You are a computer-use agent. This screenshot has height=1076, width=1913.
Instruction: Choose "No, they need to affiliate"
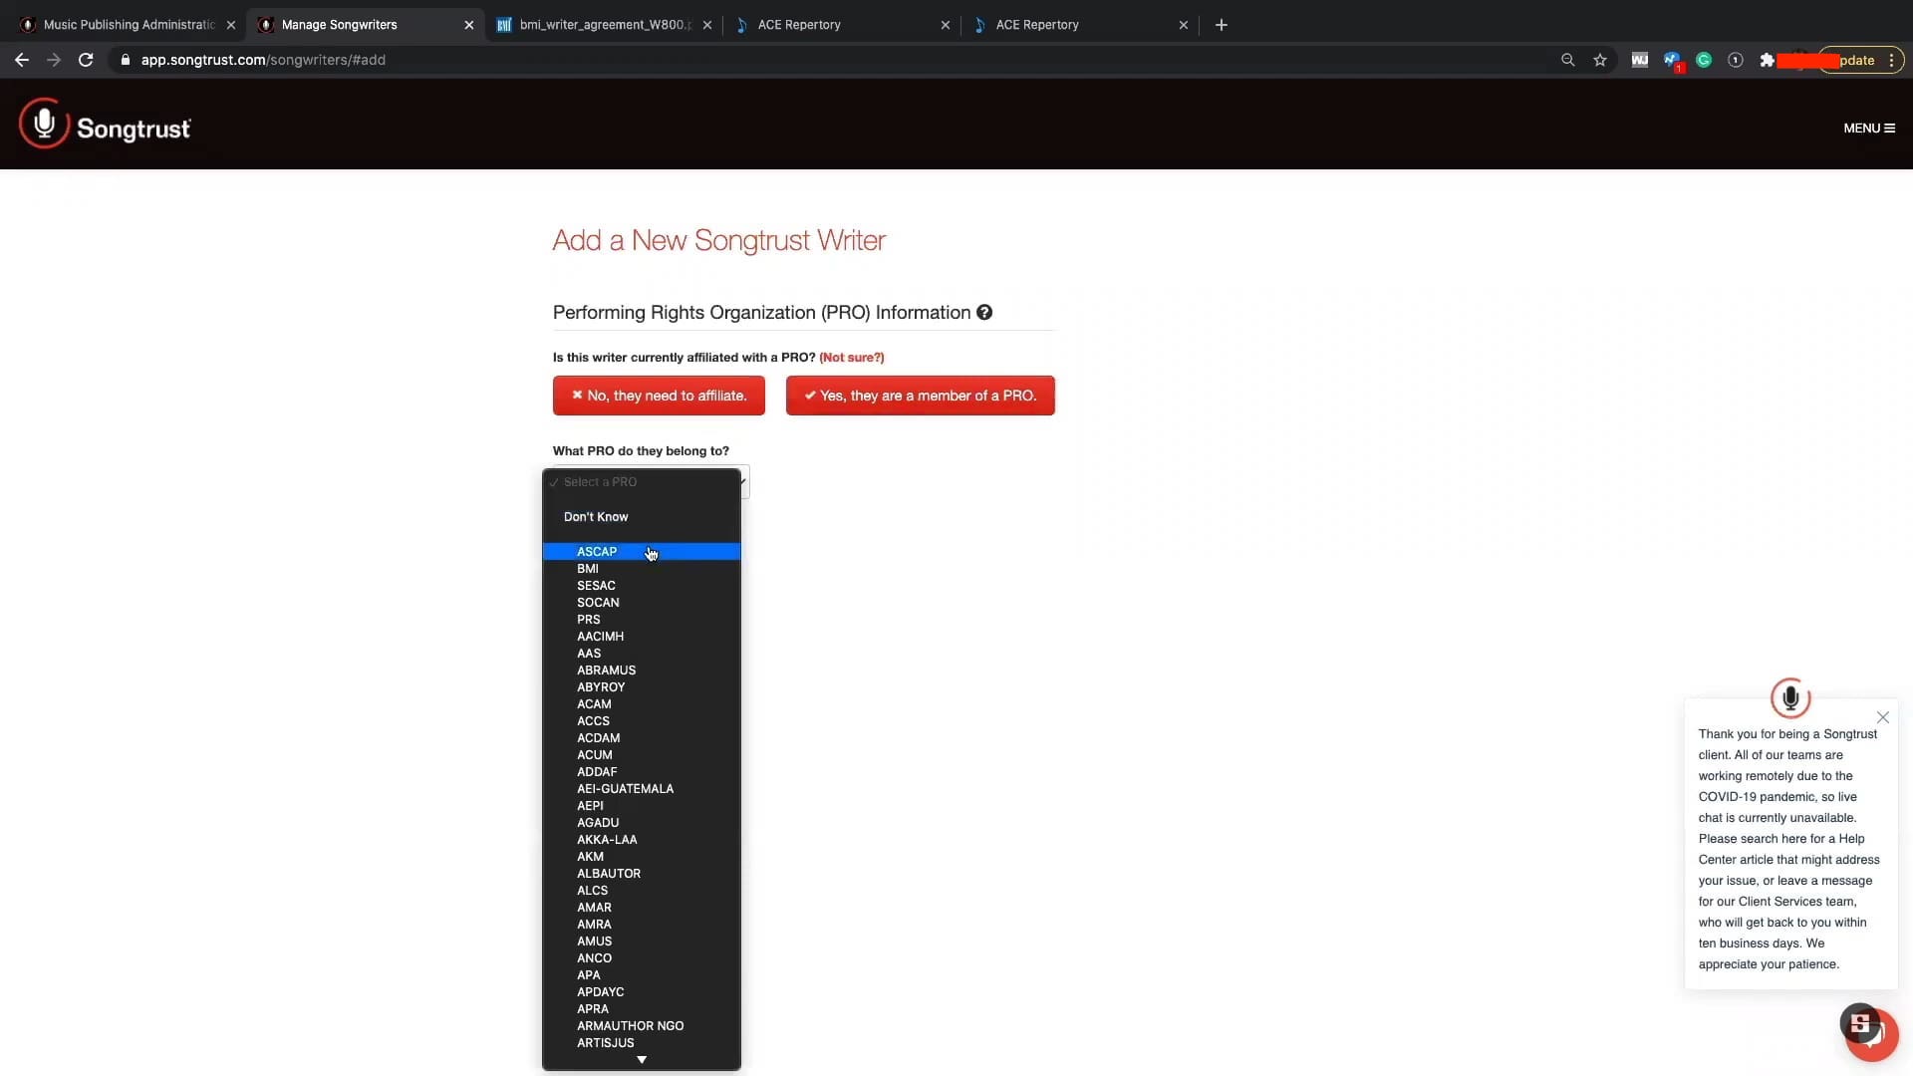click(659, 396)
